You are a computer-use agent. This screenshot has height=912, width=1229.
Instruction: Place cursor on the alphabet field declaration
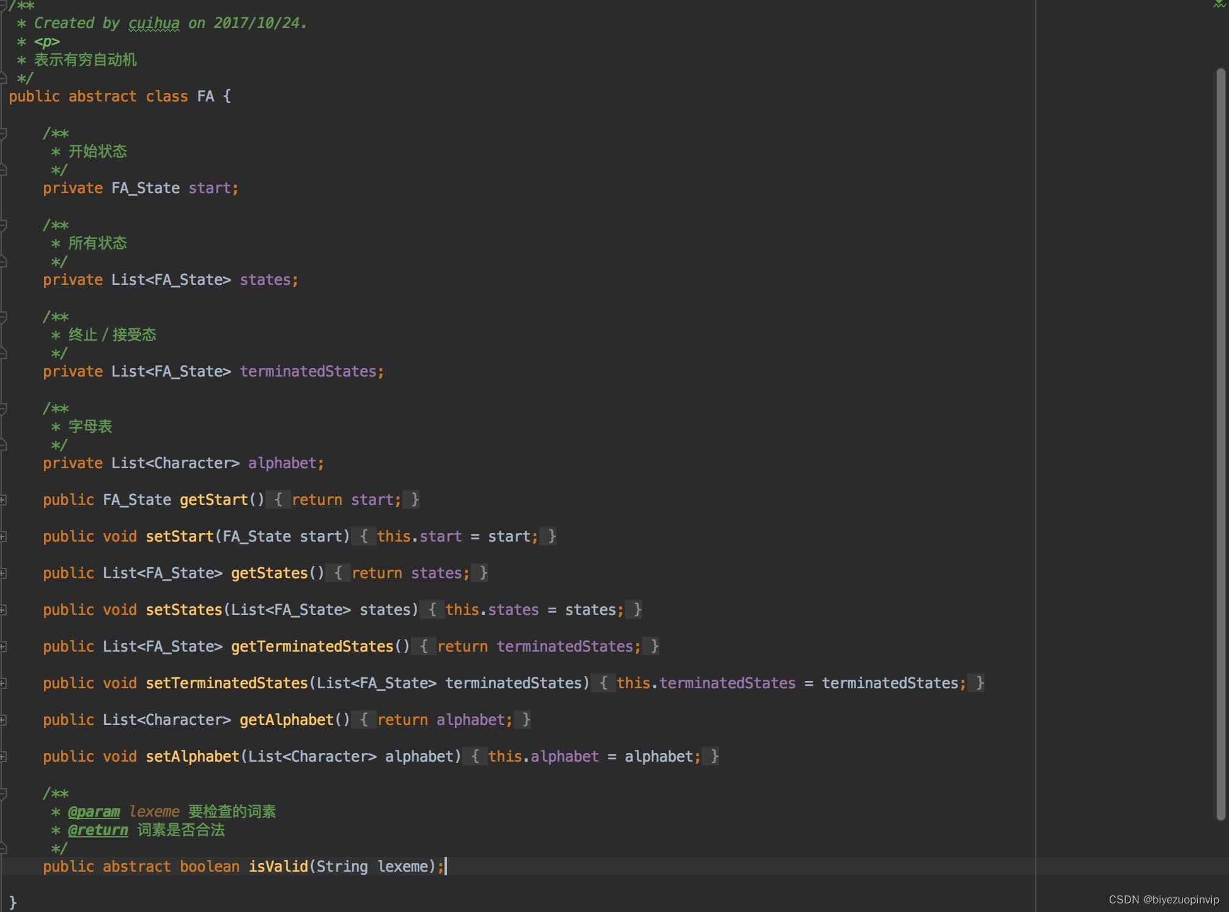(282, 463)
